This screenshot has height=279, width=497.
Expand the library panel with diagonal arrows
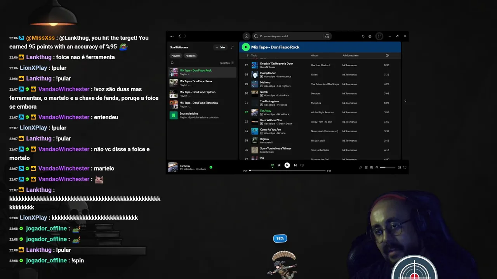click(x=232, y=47)
